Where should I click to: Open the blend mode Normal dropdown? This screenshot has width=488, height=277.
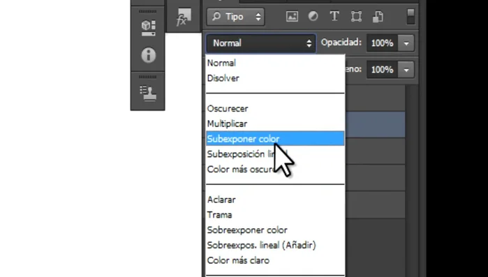(261, 43)
